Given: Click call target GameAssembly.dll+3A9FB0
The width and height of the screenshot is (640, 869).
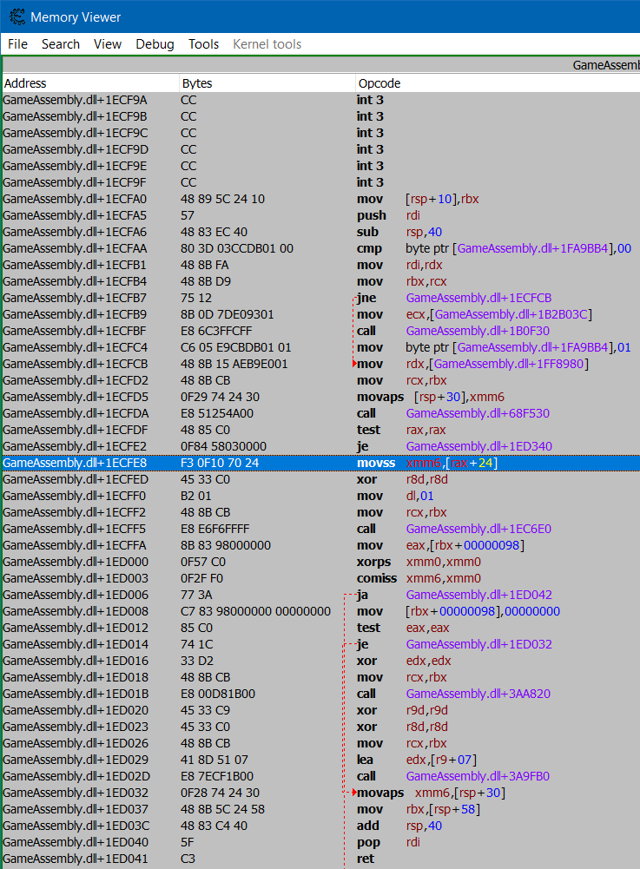Looking at the screenshot, I should coord(478,776).
